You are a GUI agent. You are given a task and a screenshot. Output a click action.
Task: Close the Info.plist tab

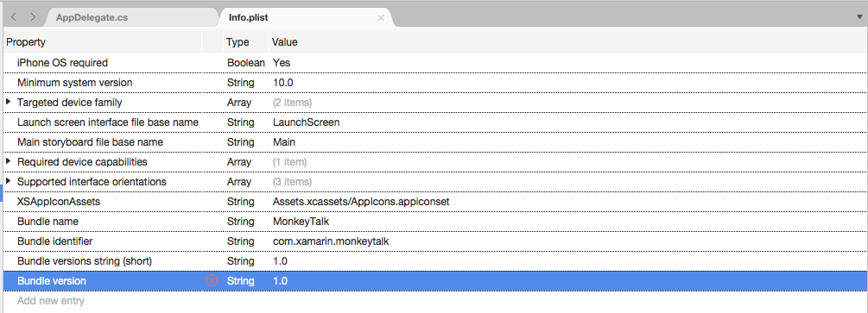[x=380, y=18]
